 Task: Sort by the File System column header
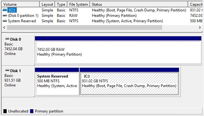[78, 4]
